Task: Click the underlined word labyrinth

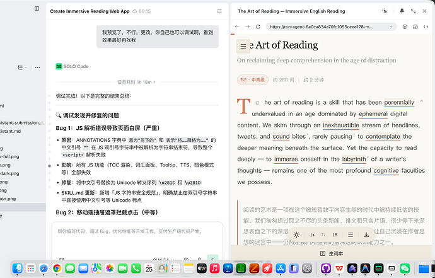Action: point(354,159)
